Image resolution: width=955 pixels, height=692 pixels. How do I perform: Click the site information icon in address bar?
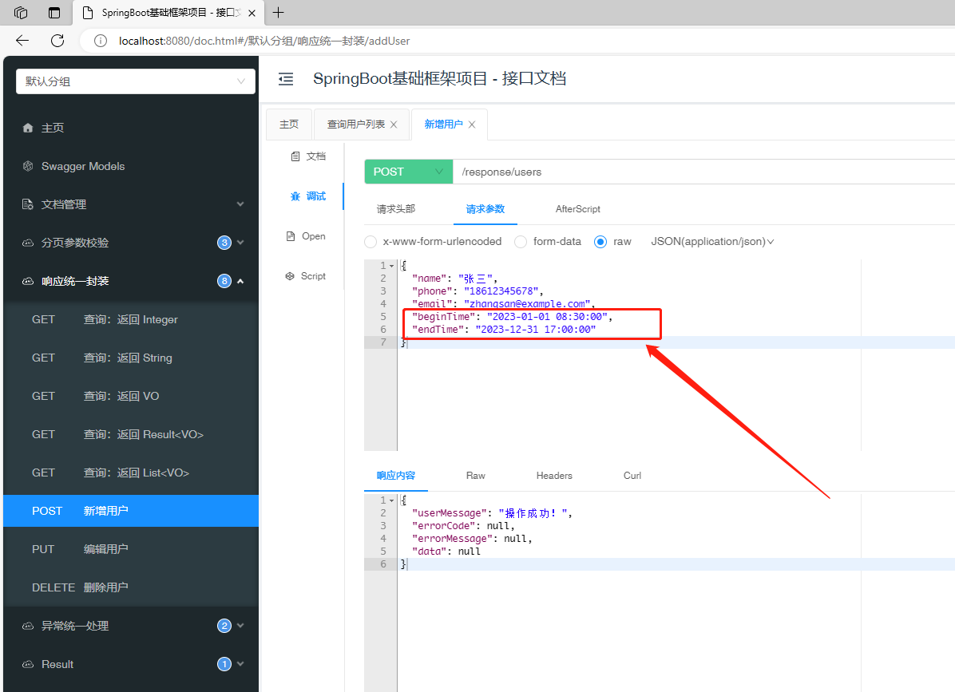point(101,41)
